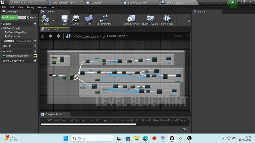Open the Debug menu
This screenshot has height=143, width=255.
click(31, 7)
